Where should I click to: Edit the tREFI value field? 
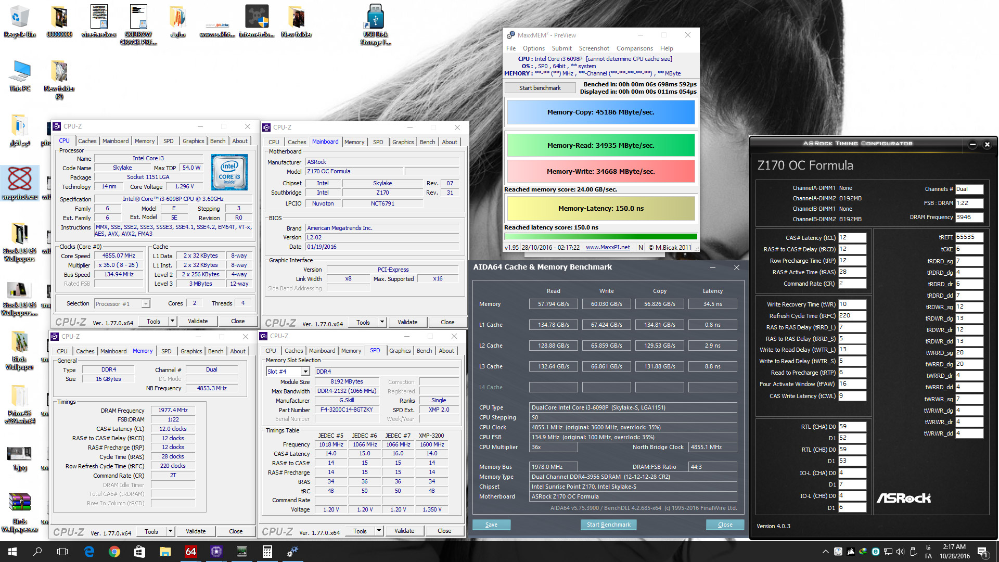click(969, 237)
